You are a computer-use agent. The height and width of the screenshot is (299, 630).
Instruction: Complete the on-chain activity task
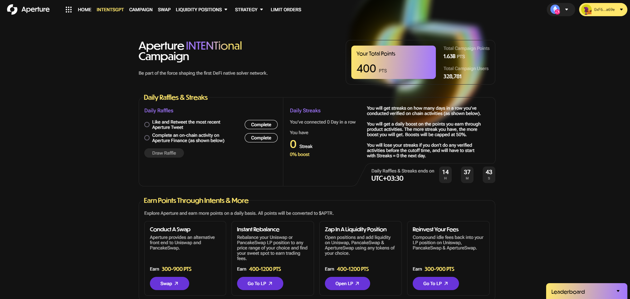[261, 138]
